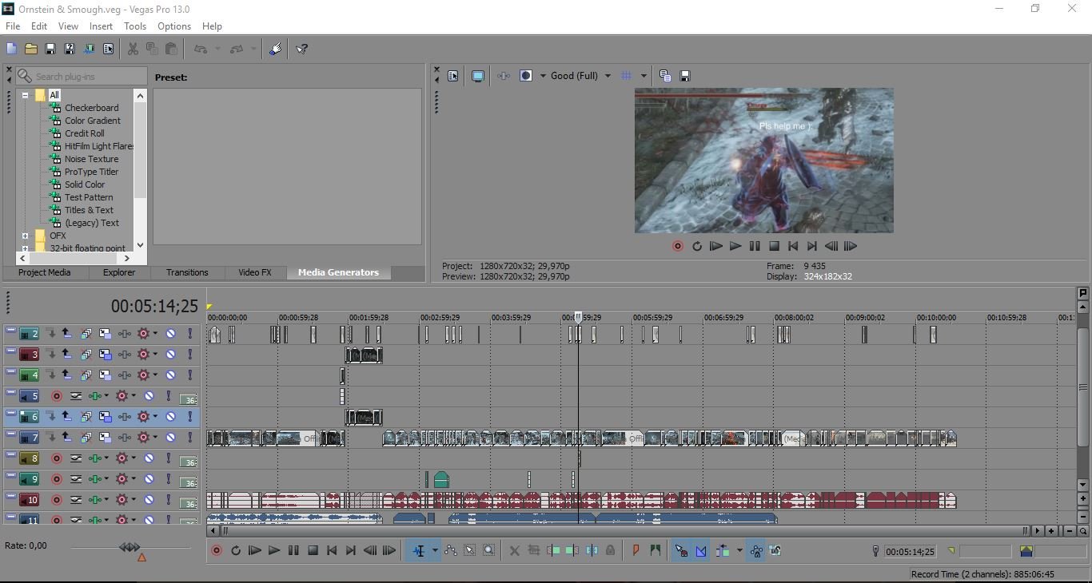Solo video track 4
This screenshot has height=583, width=1092.
click(x=190, y=375)
